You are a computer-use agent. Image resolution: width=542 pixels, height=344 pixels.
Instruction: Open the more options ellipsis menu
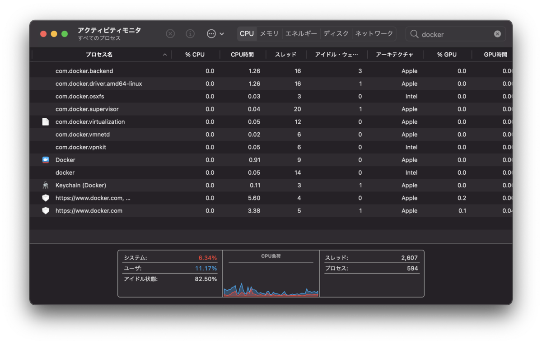pyautogui.click(x=215, y=34)
